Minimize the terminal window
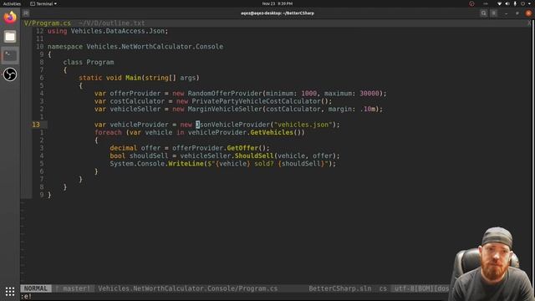The height and width of the screenshot is (301, 535). point(507,13)
